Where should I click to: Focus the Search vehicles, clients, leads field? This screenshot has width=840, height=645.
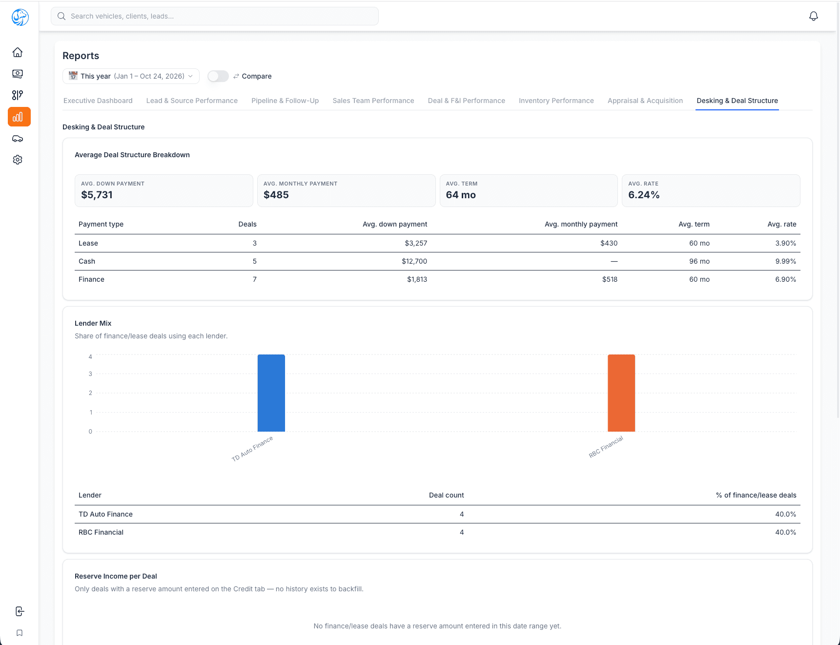(x=215, y=16)
